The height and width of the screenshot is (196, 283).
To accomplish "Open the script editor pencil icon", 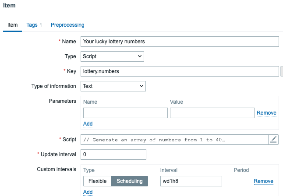I will pos(273,140).
